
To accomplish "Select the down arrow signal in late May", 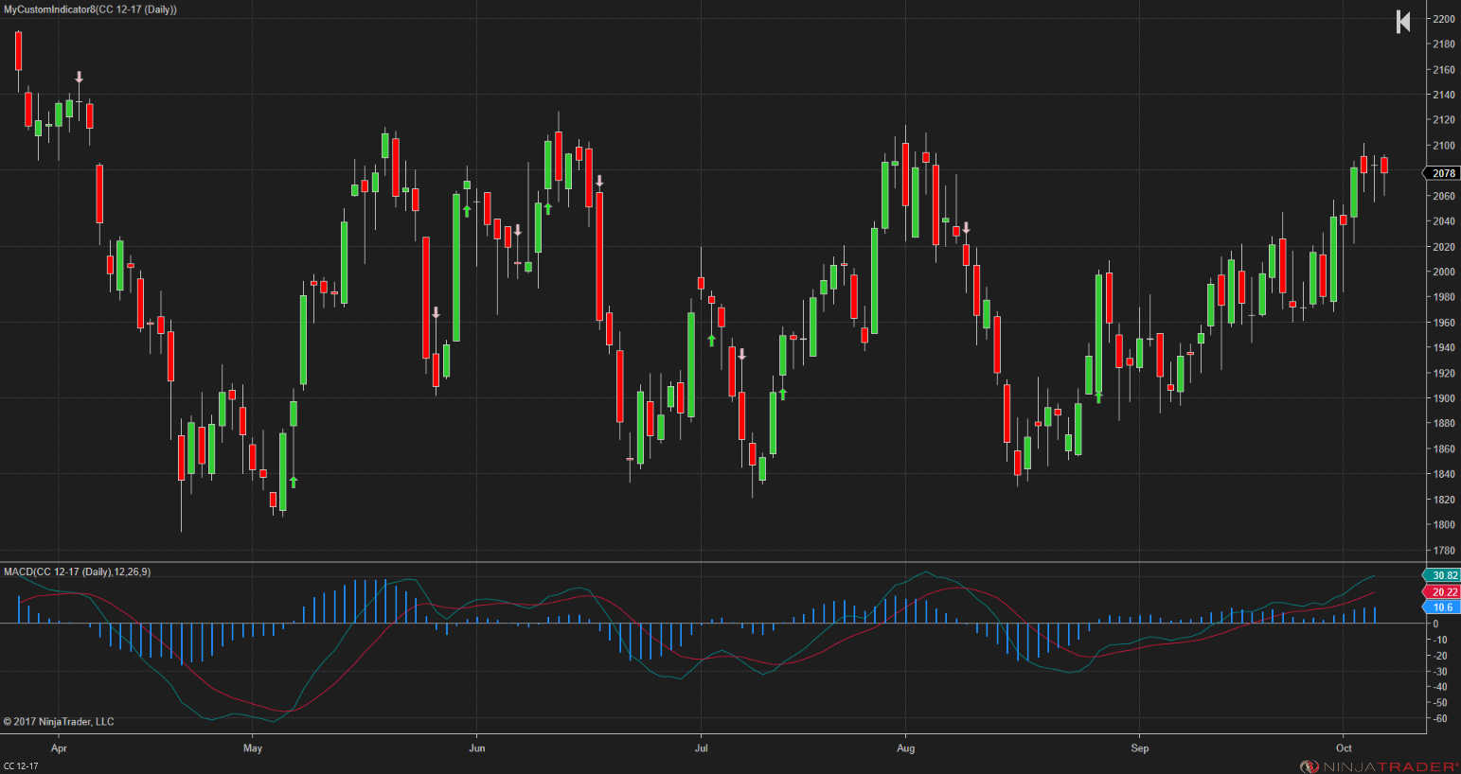I will (x=436, y=312).
